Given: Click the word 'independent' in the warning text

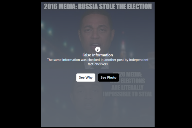Looking at the screenshot, I should [139, 60].
